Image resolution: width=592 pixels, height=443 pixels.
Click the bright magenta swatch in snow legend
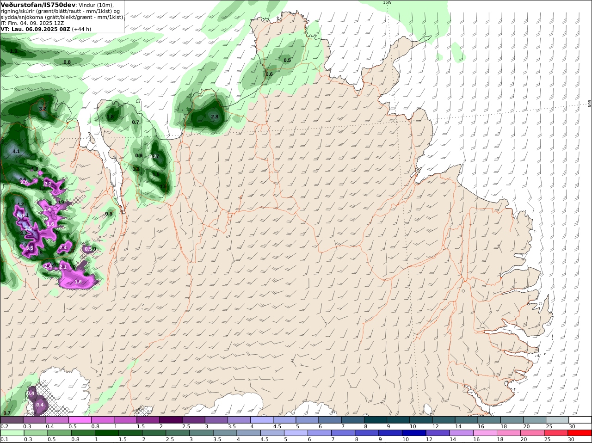(80, 420)
